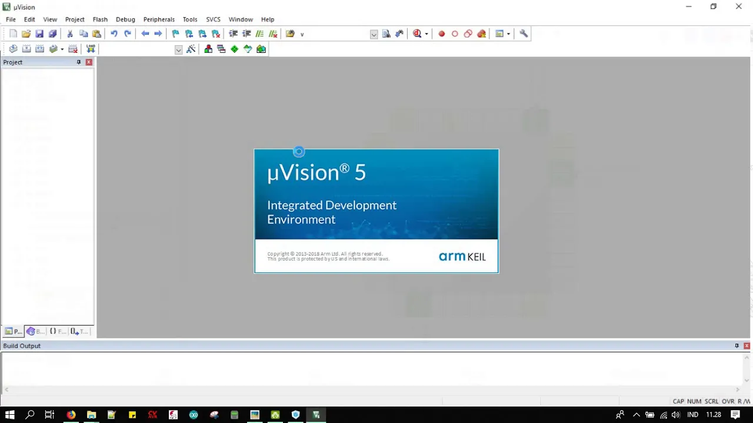Cut the selection with the scissors icon

tap(70, 34)
